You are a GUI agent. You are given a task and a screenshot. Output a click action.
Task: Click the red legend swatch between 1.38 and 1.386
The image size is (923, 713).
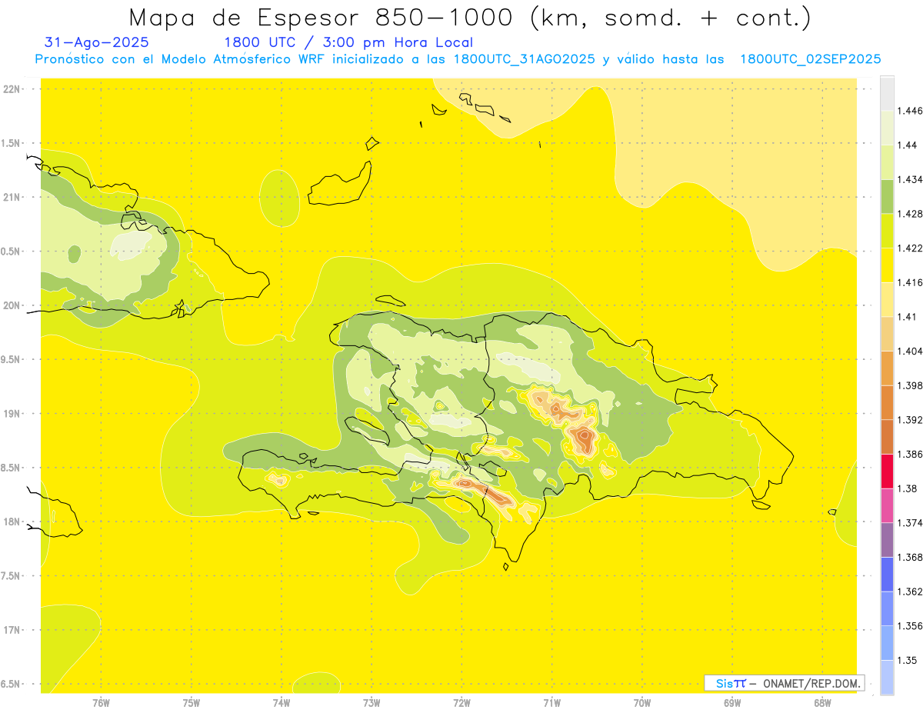click(x=887, y=471)
